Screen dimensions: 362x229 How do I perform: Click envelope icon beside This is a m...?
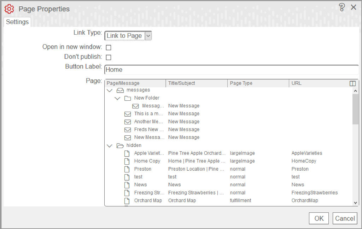[128, 114]
